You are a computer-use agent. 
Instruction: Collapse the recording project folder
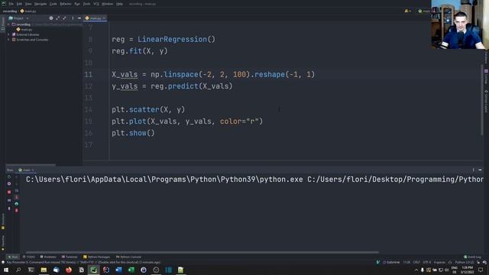8,24
